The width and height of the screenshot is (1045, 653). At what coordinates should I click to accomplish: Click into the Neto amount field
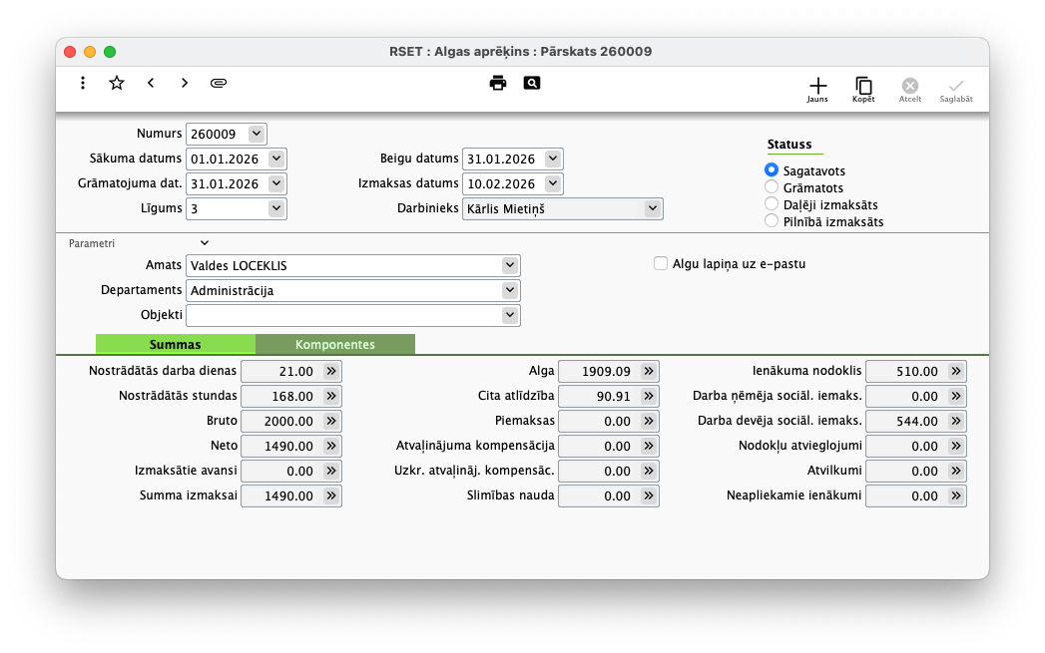280,446
